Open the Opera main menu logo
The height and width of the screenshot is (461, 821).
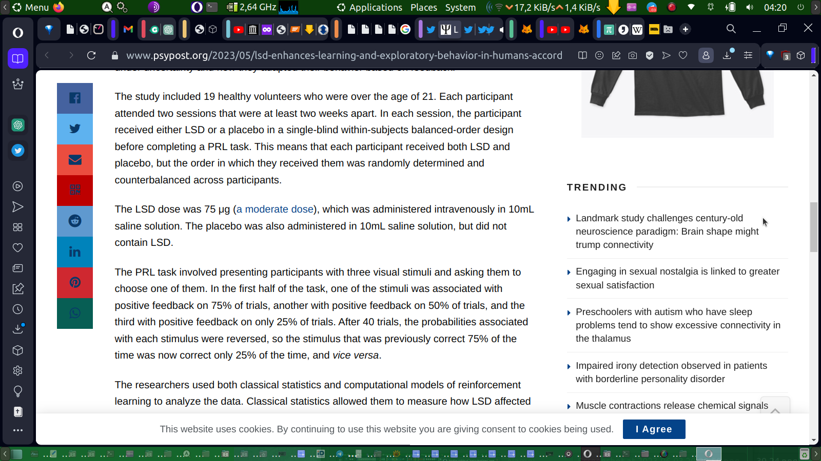point(18,33)
